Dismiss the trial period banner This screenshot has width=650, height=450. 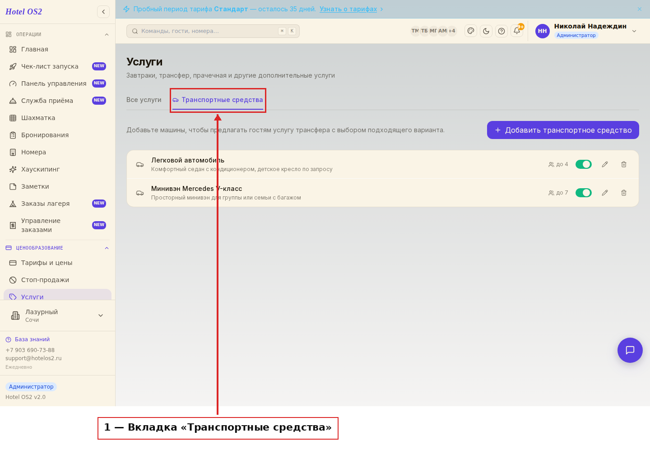(x=640, y=9)
